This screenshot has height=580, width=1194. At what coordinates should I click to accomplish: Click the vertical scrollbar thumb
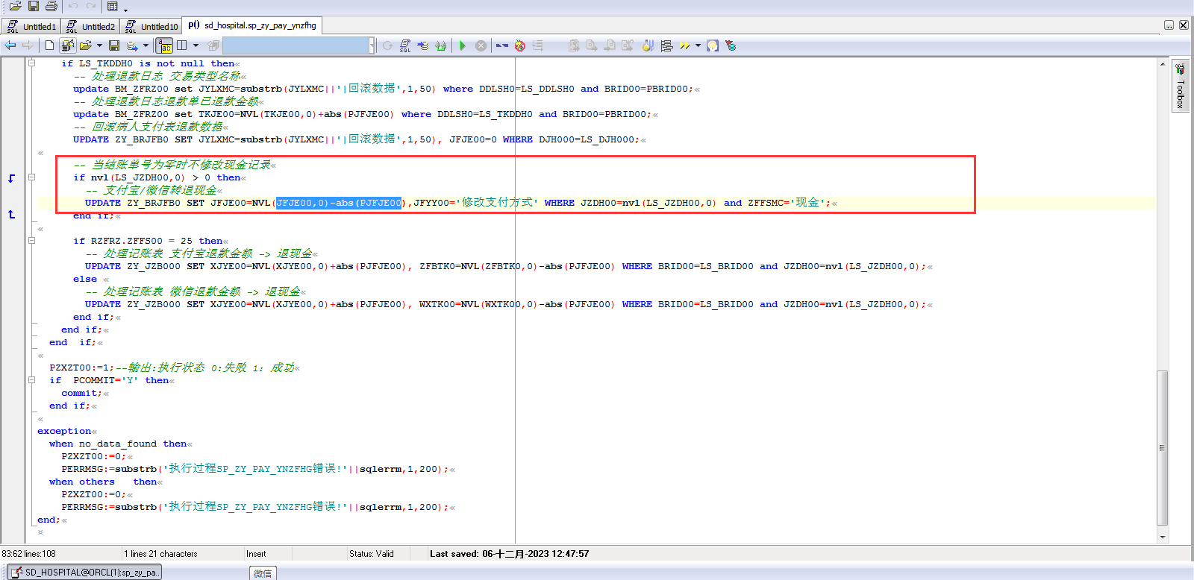click(1162, 447)
